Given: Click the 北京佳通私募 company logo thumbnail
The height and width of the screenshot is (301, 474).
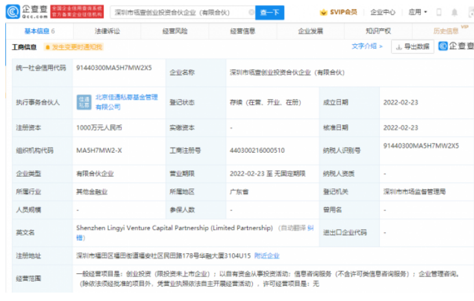Looking at the screenshot, I should 84,102.
